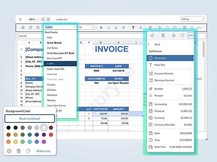Open the main toolbar background fill icon
Viewport: 217px width, 162px height.
(141, 28)
